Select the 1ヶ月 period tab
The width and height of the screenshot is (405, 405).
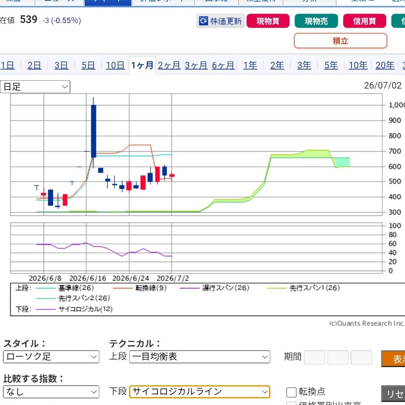pyautogui.click(x=142, y=66)
